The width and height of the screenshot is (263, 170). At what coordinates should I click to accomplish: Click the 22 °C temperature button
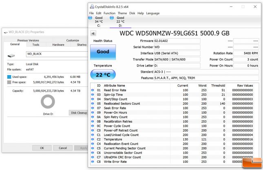click(x=103, y=75)
